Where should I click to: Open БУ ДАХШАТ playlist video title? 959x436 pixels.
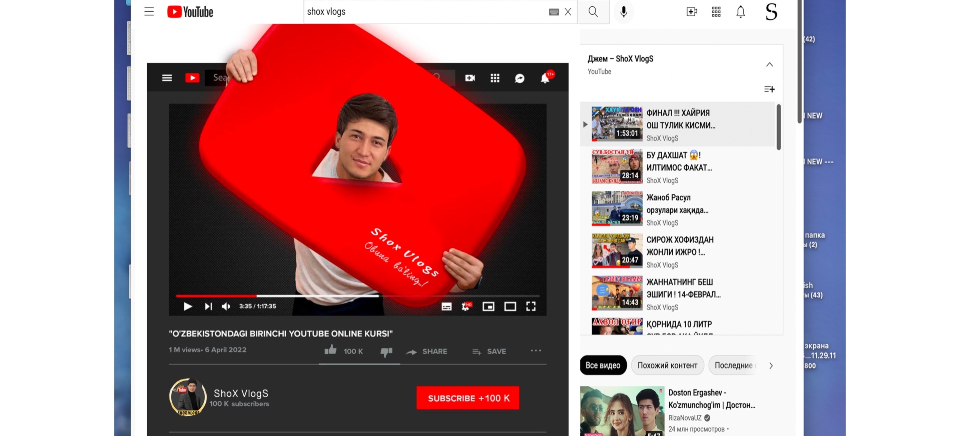click(x=679, y=161)
